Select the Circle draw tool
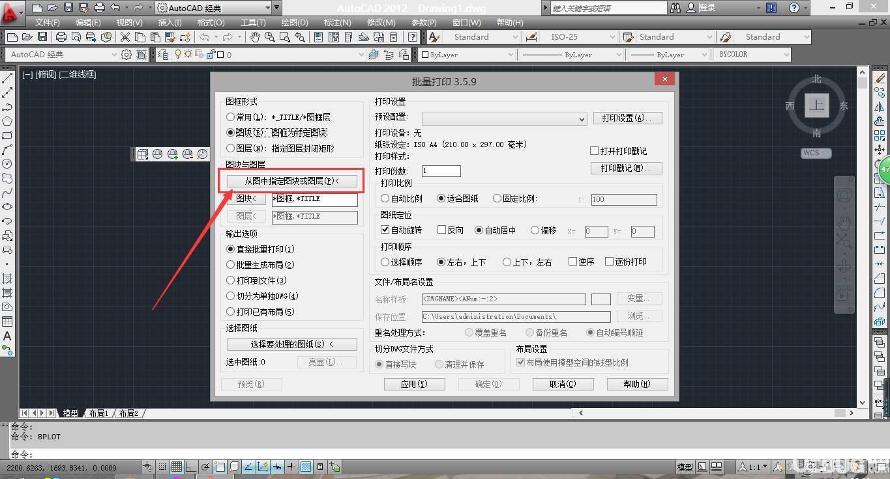The height and width of the screenshot is (479, 890). pyautogui.click(x=7, y=164)
